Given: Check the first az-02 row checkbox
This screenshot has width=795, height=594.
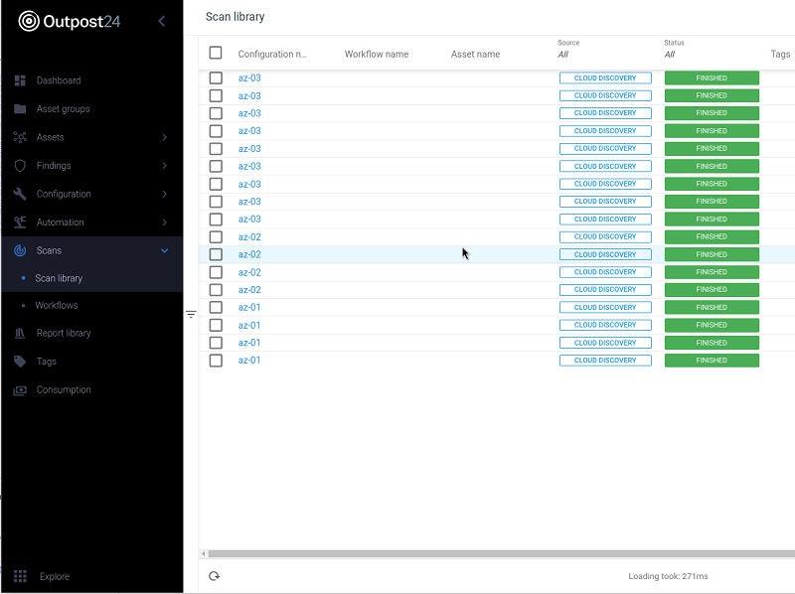Looking at the screenshot, I should pyautogui.click(x=216, y=236).
